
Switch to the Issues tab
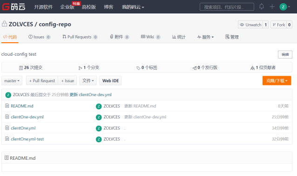(40, 37)
